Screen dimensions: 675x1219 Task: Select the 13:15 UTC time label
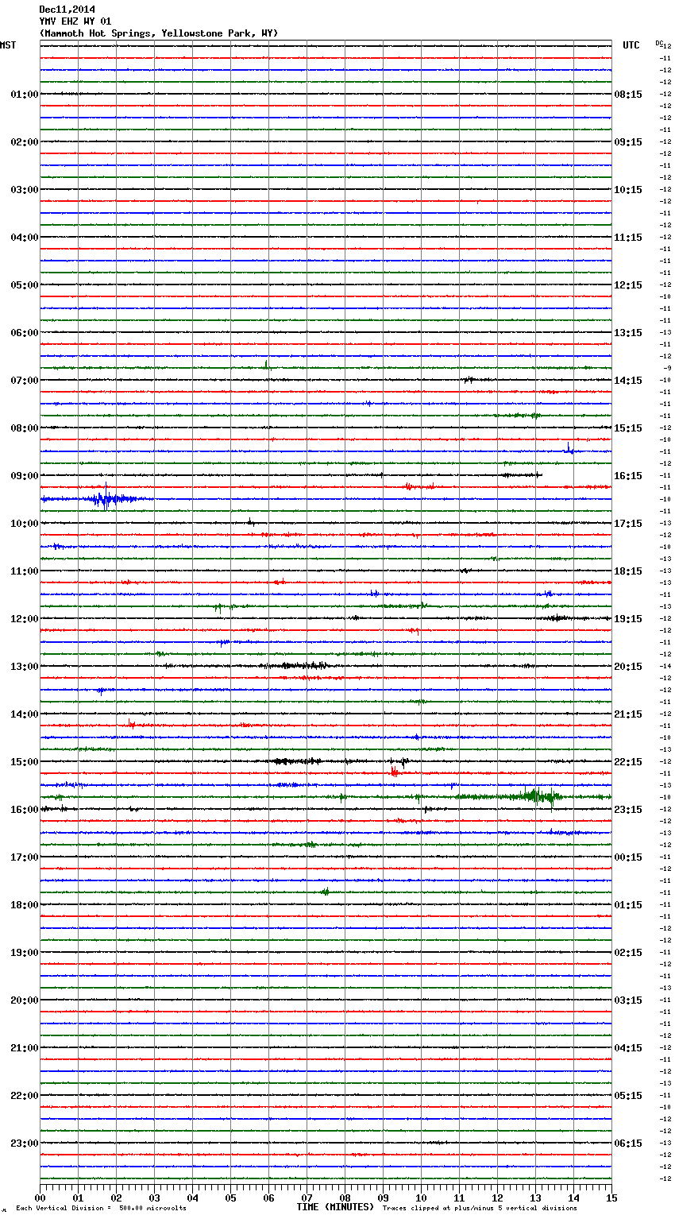tap(628, 333)
